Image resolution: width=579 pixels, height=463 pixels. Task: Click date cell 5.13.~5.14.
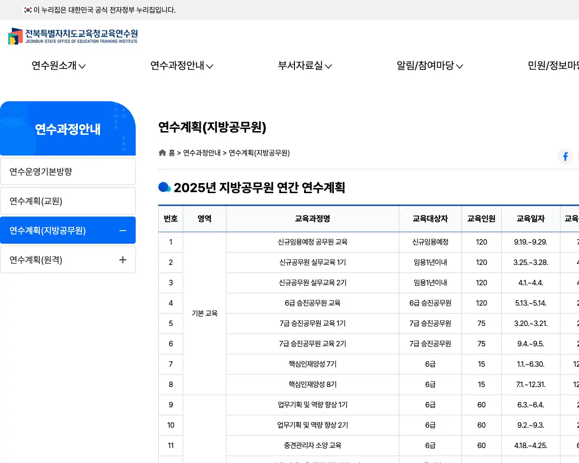[x=531, y=303]
